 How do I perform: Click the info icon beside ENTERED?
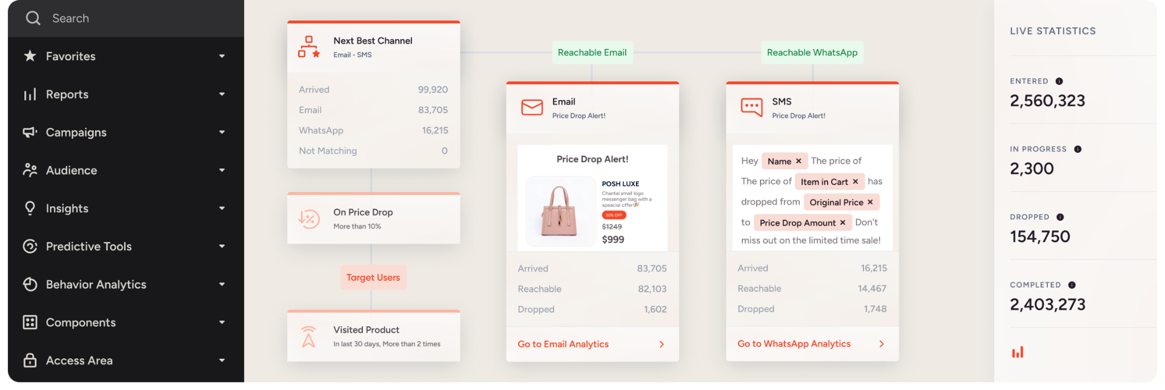pyautogui.click(x=1059, y=81)
